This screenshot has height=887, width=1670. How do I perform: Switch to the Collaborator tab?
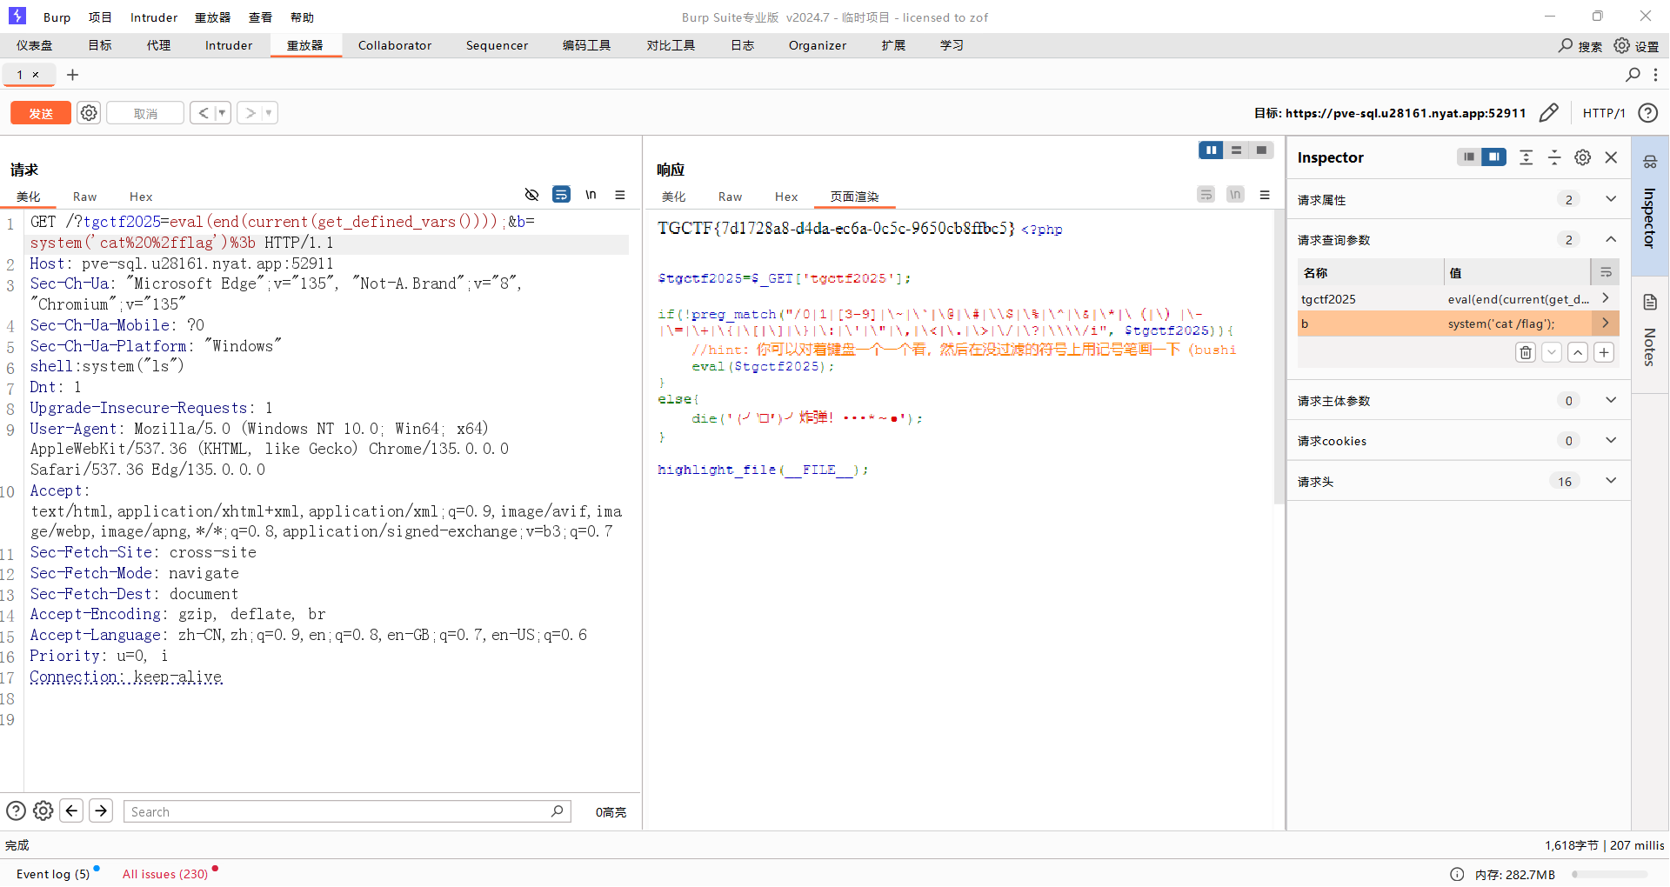click(395, 45)
